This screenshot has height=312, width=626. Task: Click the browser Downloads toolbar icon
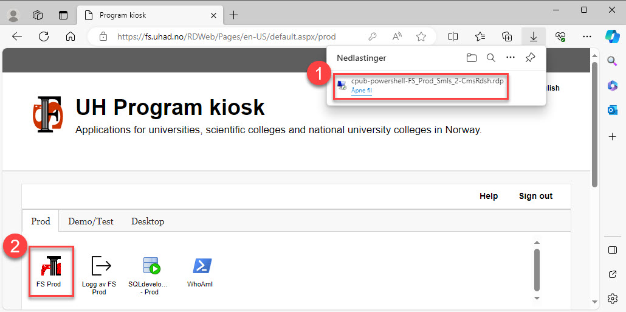[534, 36]
